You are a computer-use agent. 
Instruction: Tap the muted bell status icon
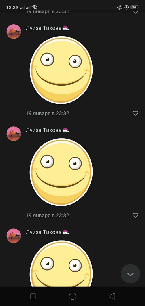coord(120,7)
